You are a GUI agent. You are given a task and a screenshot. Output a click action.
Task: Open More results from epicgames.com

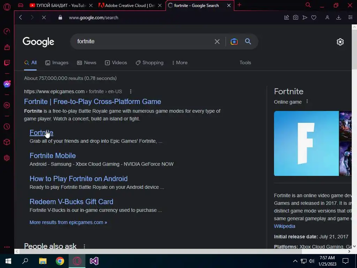click(x=68, y=222)
